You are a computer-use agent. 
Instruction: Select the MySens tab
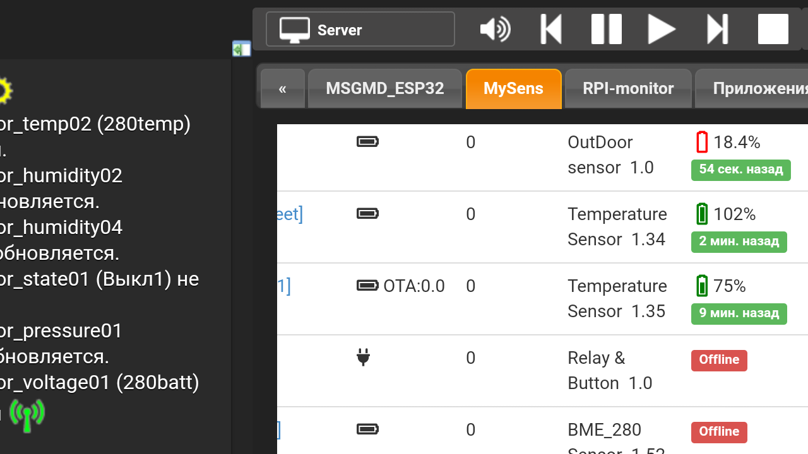pos(513,89)
